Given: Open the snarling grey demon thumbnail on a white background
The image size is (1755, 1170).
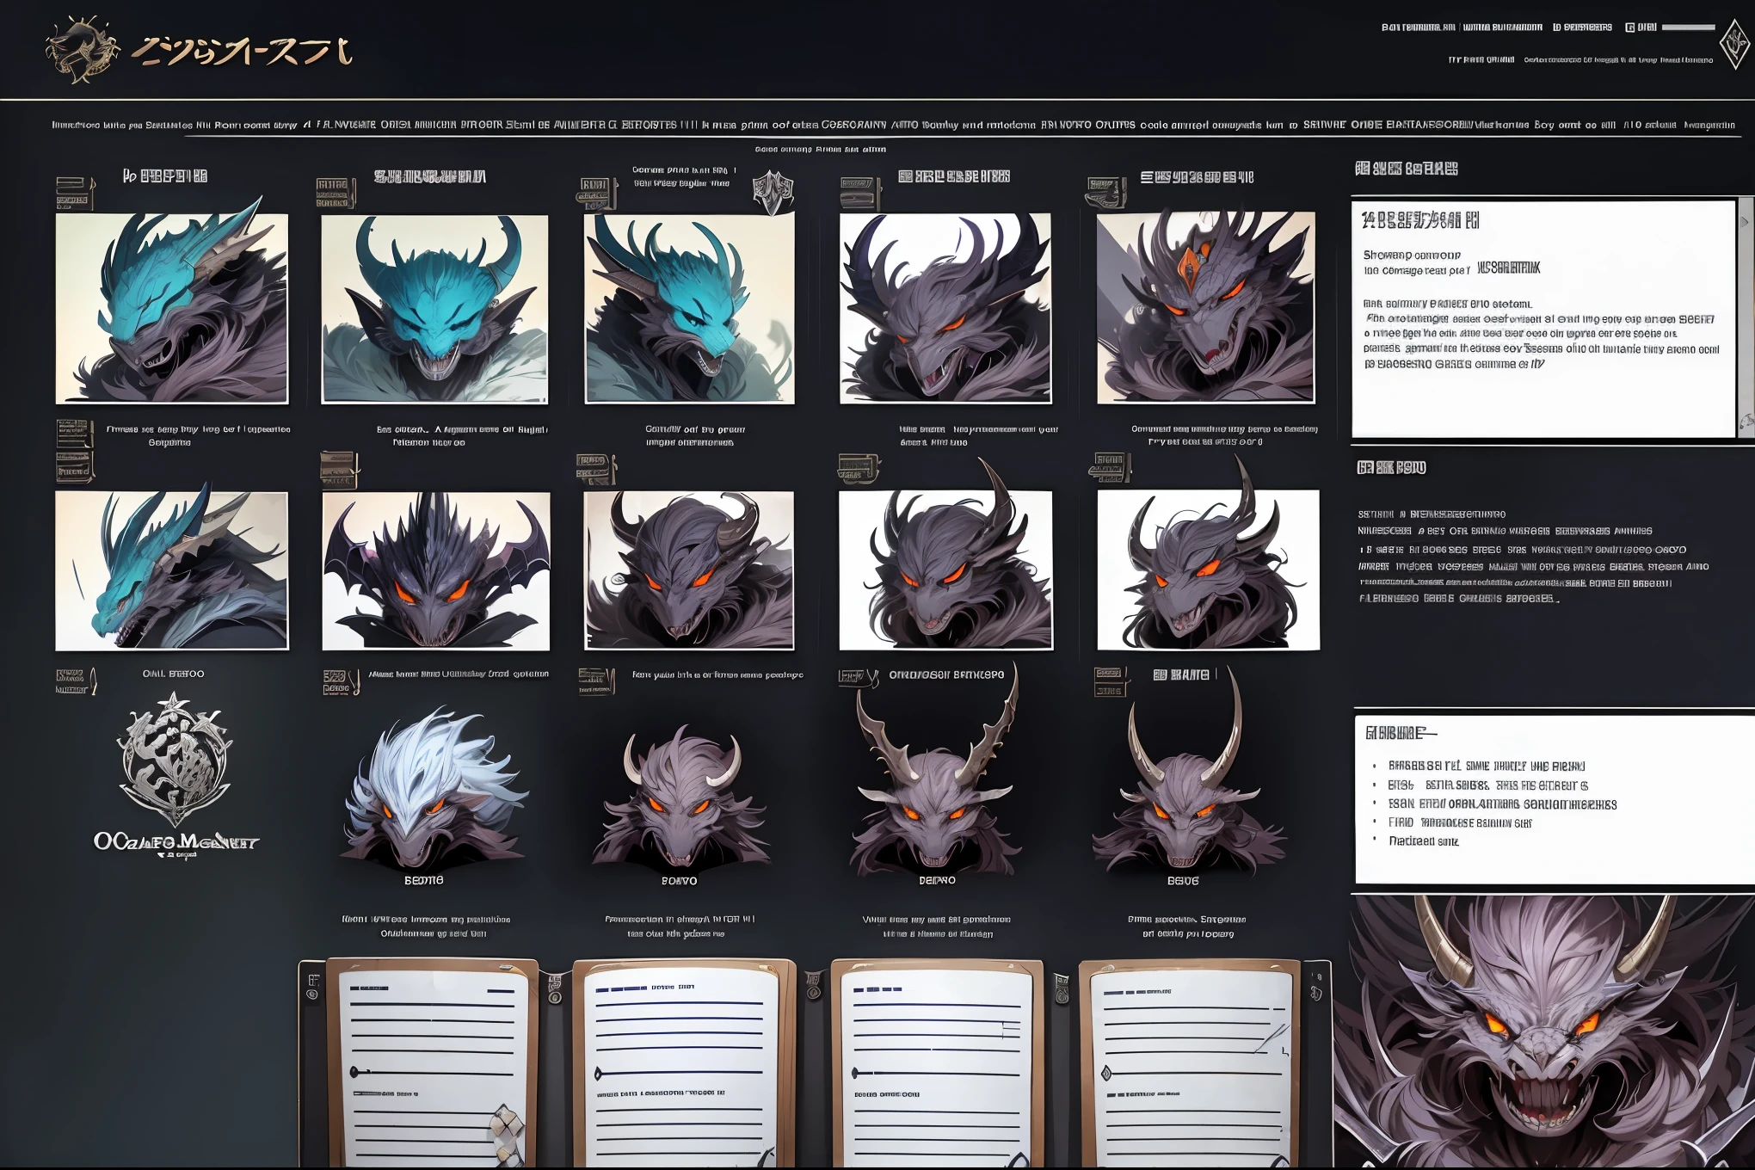Looking at the screenshot, I should click(x=945, y=309).
